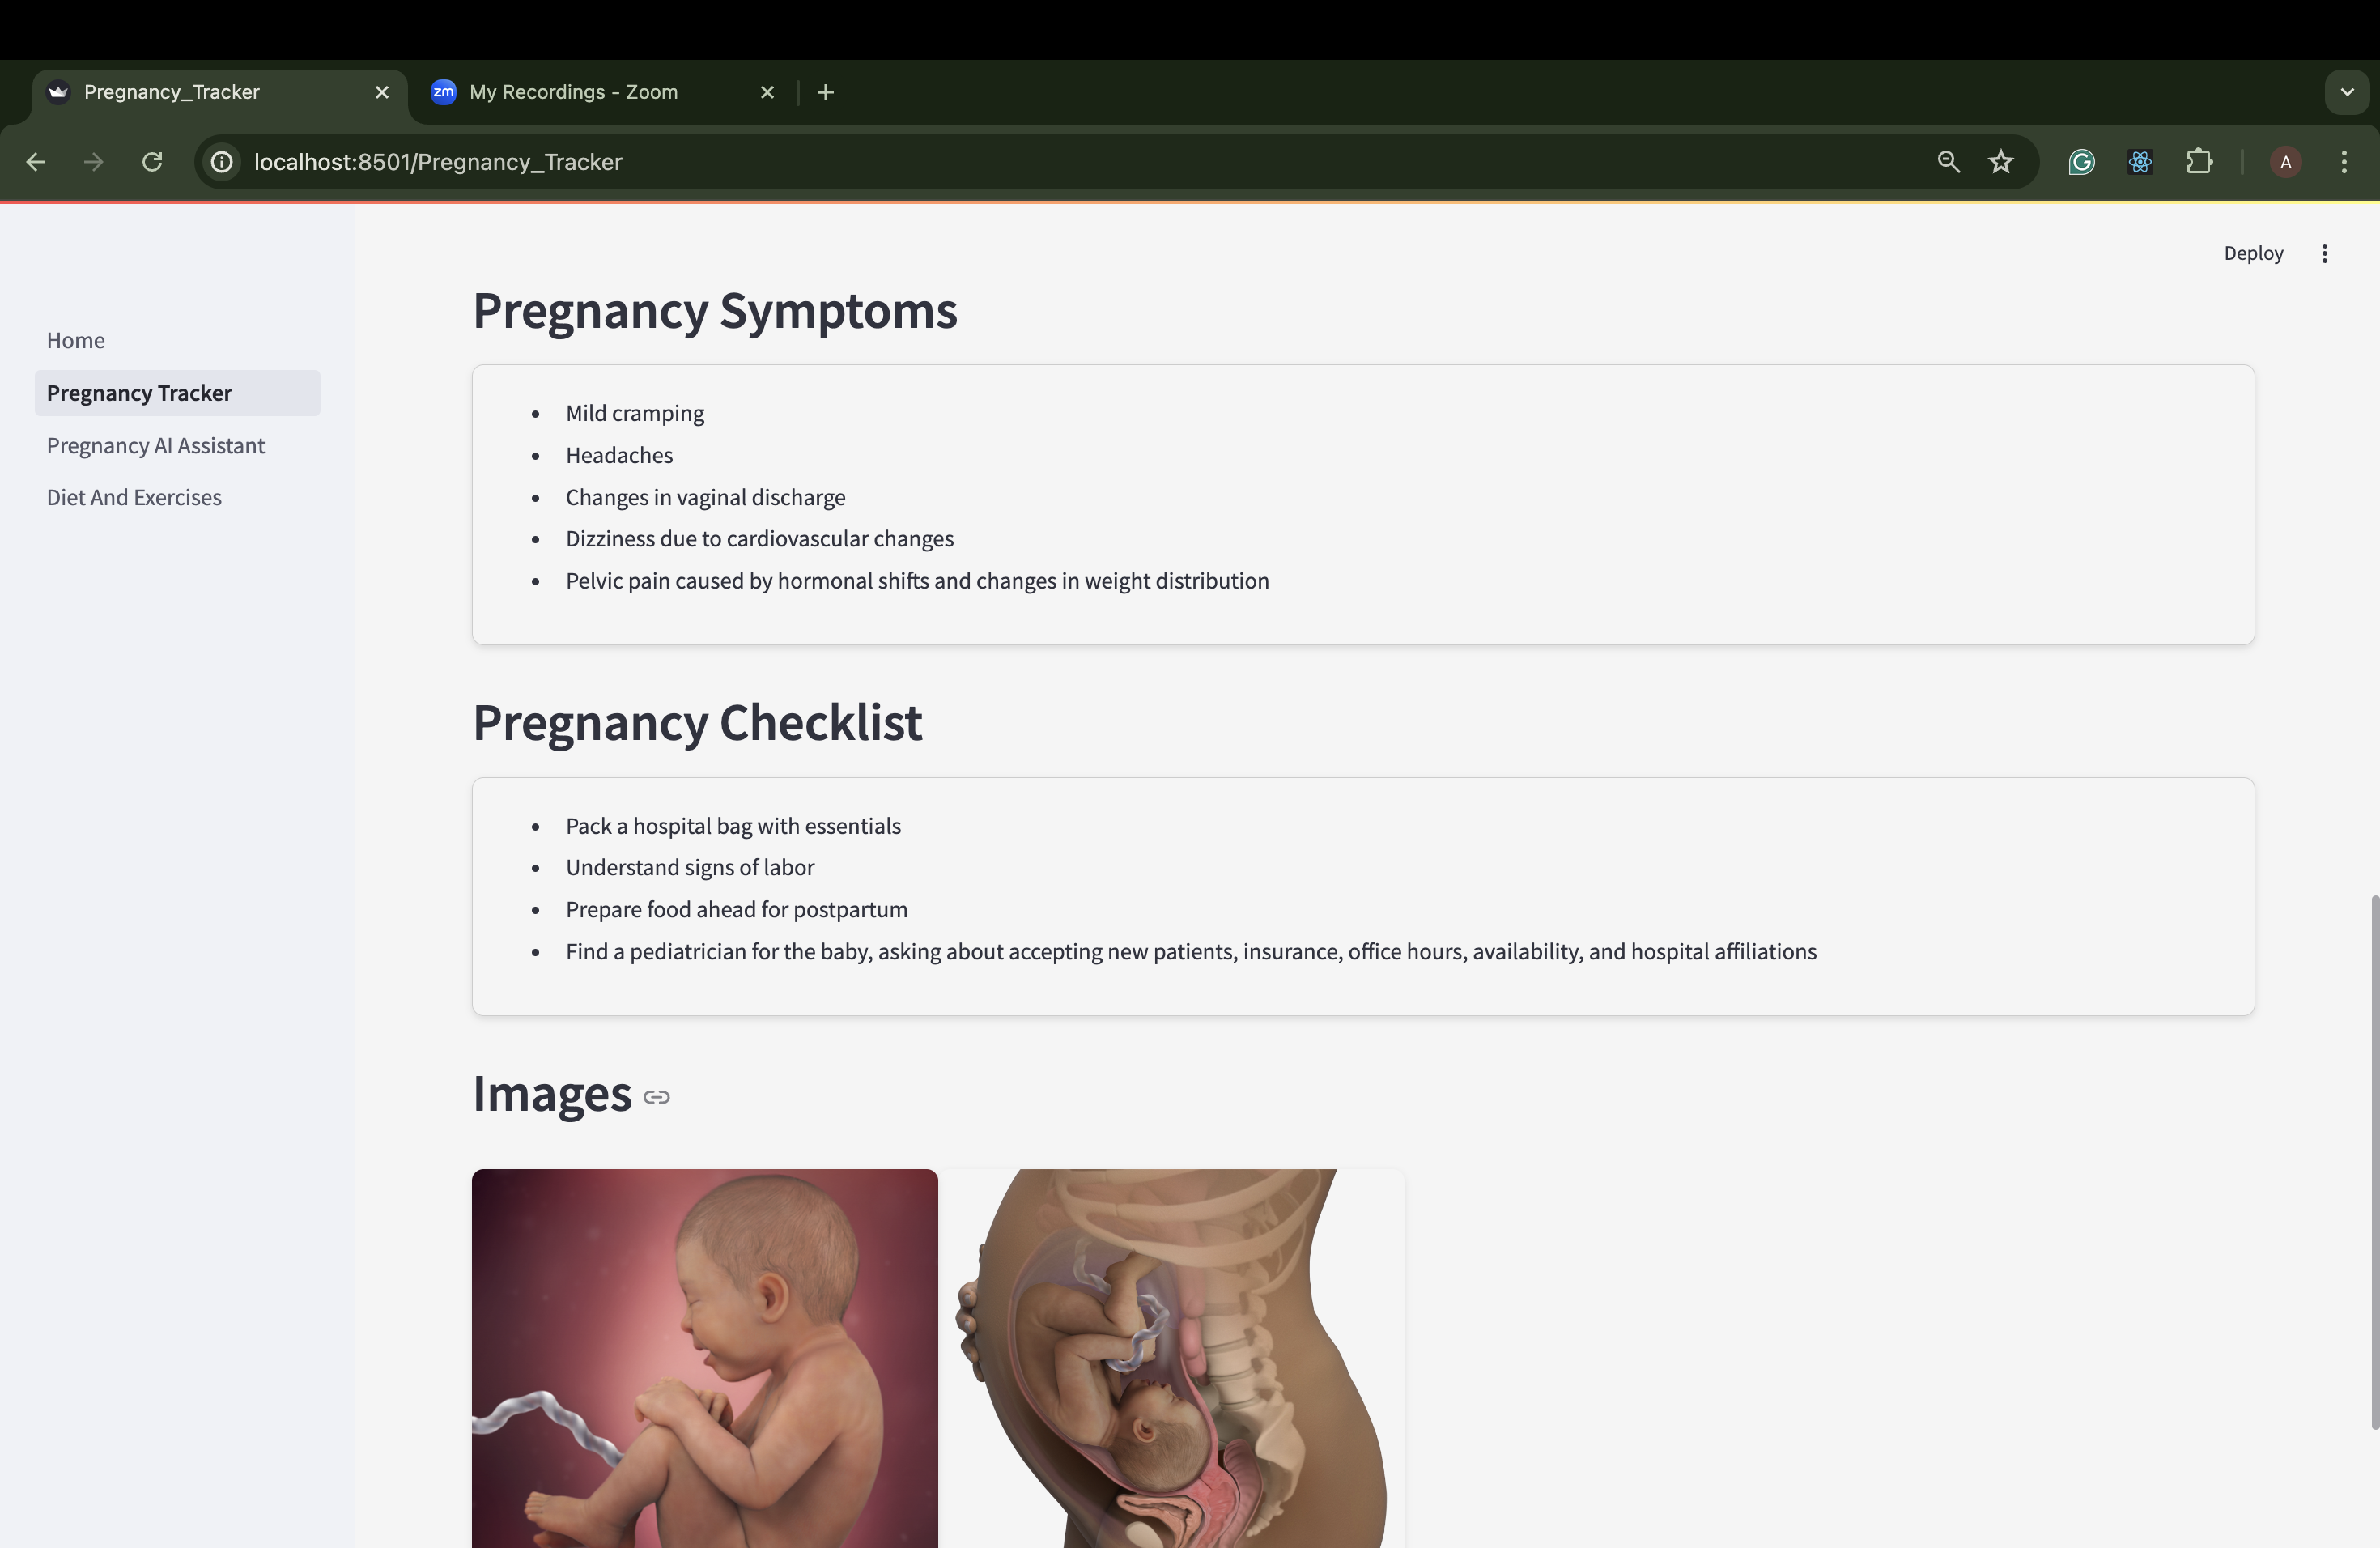View site information icon for localhost
The image size is (2380, 1548).
tap(222, 162)
